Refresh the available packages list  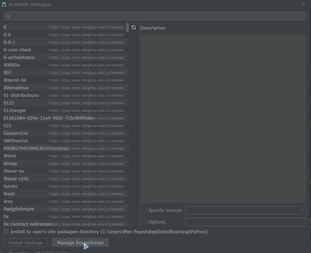pos(134,27)
